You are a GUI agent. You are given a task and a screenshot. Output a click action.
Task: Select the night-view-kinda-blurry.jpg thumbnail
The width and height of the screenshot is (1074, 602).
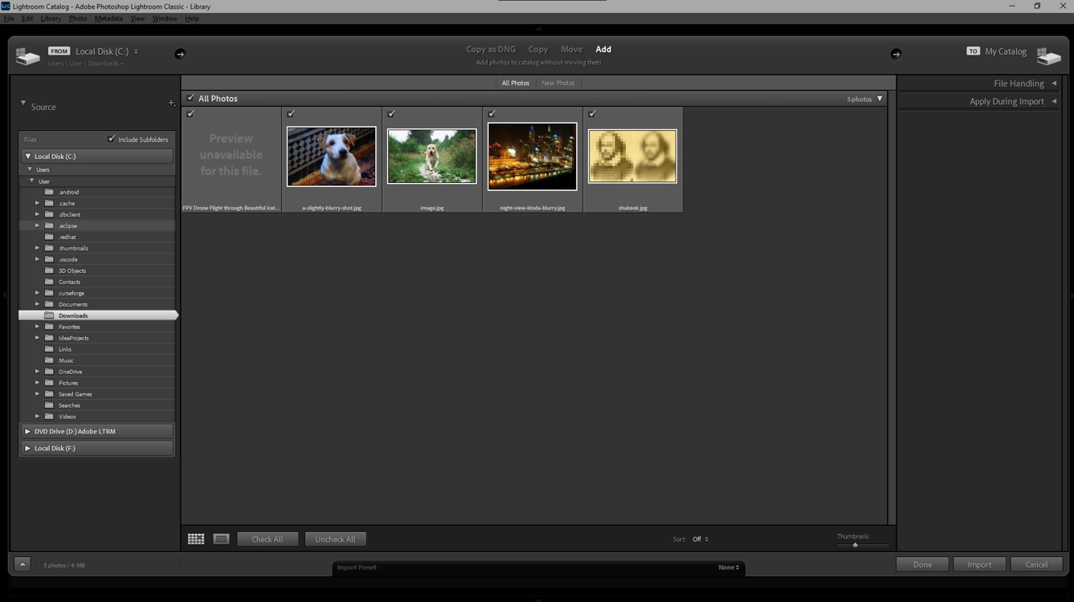532,155
